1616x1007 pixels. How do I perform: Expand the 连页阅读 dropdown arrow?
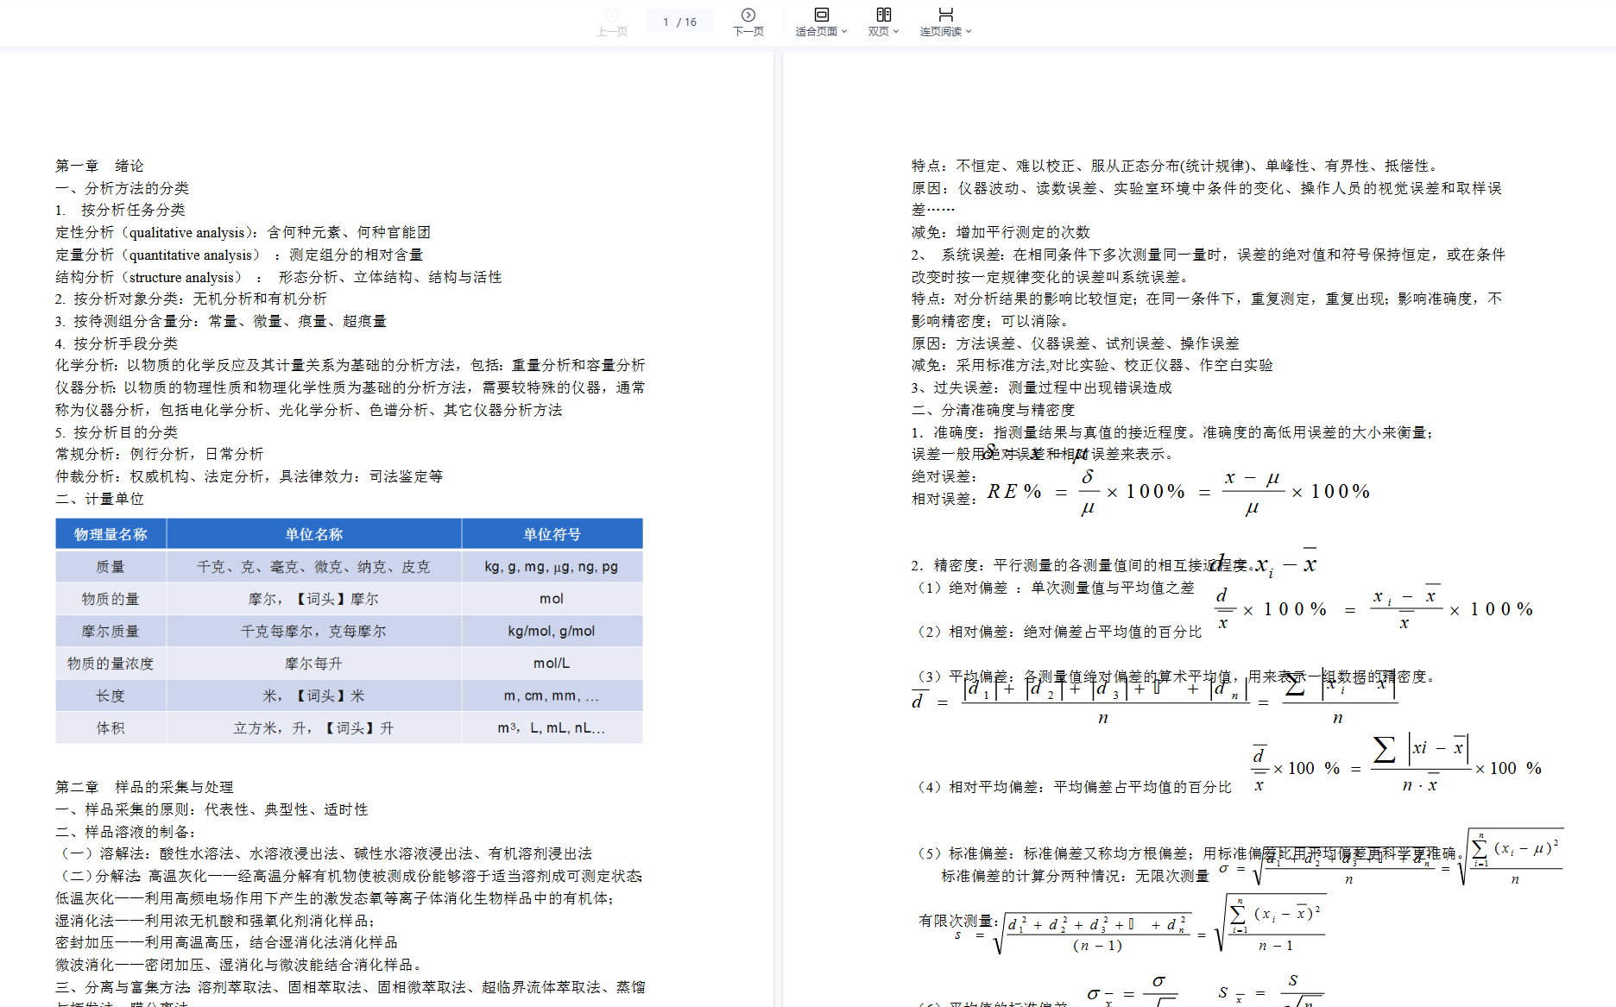coord(969,32)
